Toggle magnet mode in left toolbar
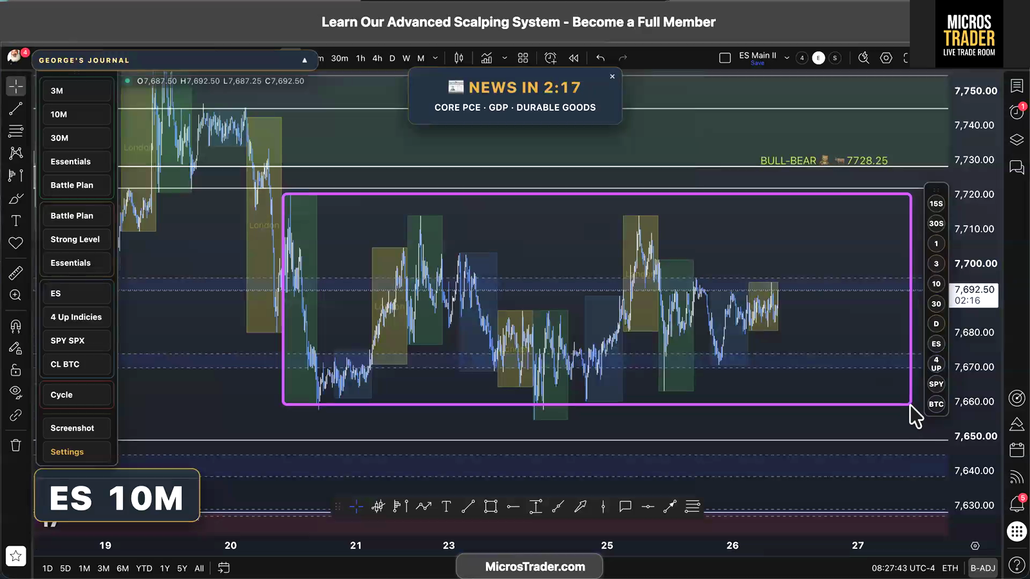Image resolution: width=1030 pixels, height=579 pixels. 16,326
